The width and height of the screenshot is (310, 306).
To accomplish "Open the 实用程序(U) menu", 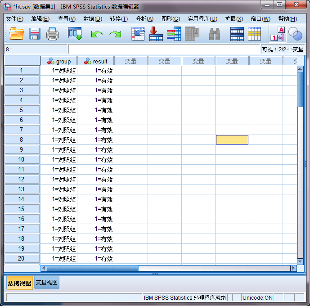I will coord(202,19).
